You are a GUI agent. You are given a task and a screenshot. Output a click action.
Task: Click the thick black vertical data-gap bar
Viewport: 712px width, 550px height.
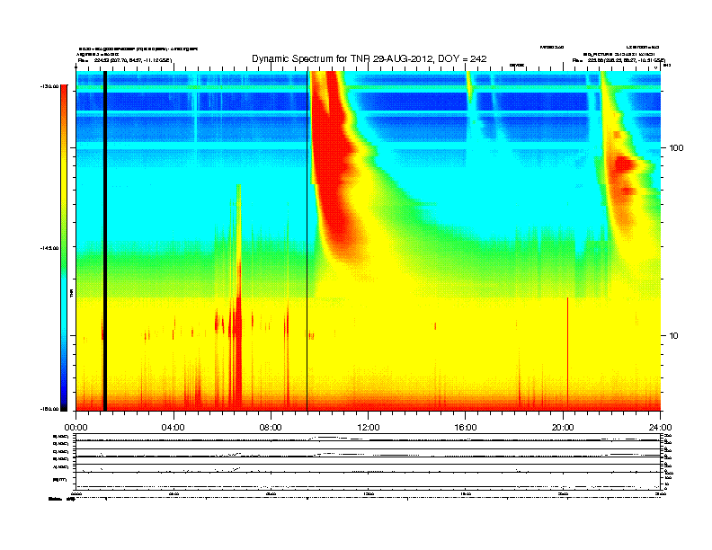point(105,241)
